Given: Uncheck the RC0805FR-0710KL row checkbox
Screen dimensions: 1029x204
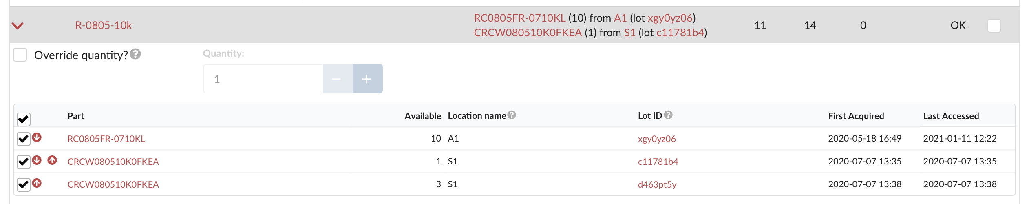Looking at the screenshot, I should pos(24,139).
